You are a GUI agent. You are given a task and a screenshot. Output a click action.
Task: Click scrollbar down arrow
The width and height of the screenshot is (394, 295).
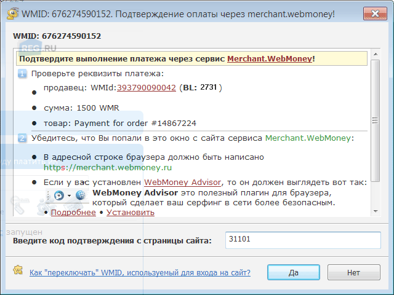click(x=376, y=211)
